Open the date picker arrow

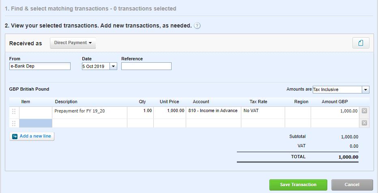point(113,66)
